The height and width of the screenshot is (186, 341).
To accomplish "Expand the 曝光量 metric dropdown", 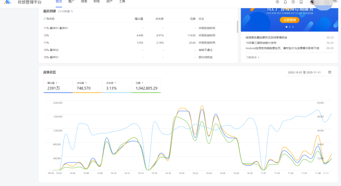I will [56, 83].
